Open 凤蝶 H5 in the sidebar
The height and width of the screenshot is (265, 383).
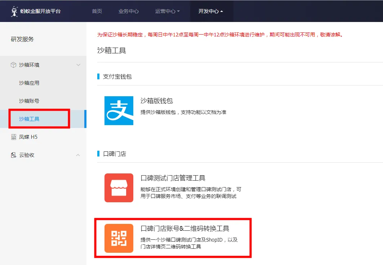(28, 137)
